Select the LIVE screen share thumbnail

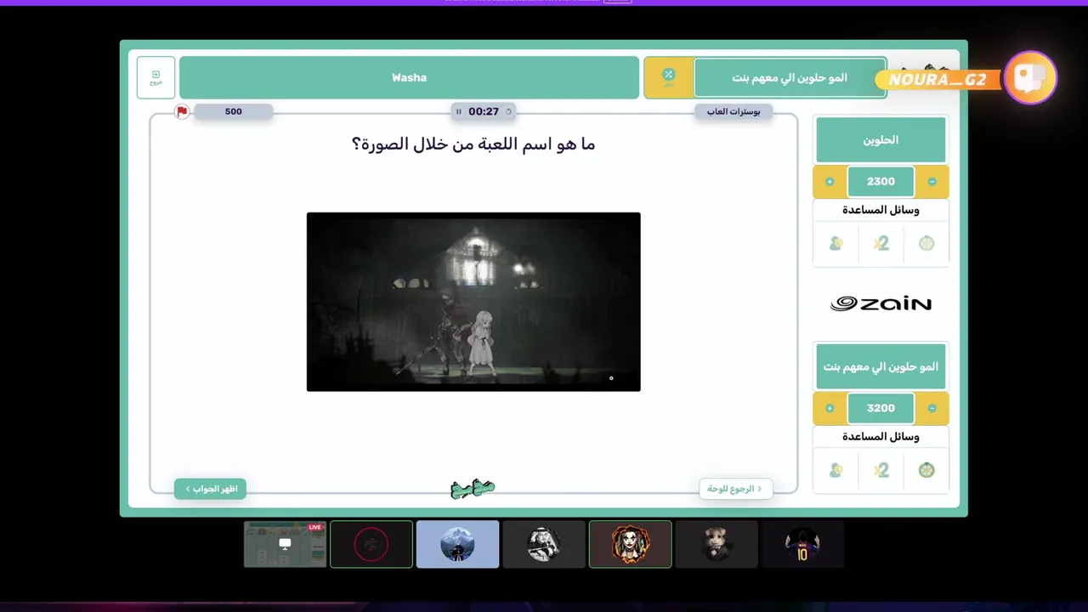(285, 544)
